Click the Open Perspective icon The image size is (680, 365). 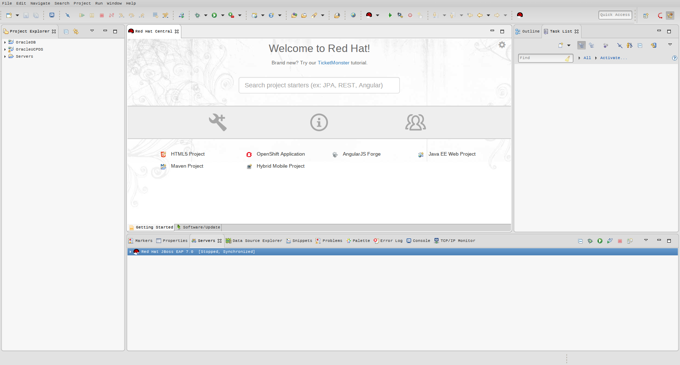[x=646, y=16]
